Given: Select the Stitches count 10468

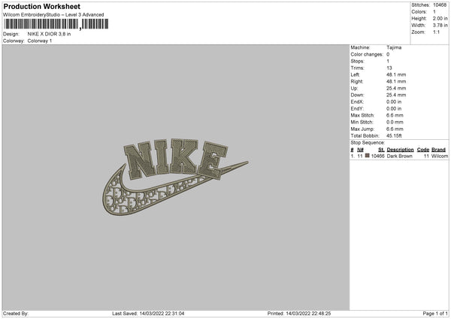Looking at the screenshot, I should 440,5.
